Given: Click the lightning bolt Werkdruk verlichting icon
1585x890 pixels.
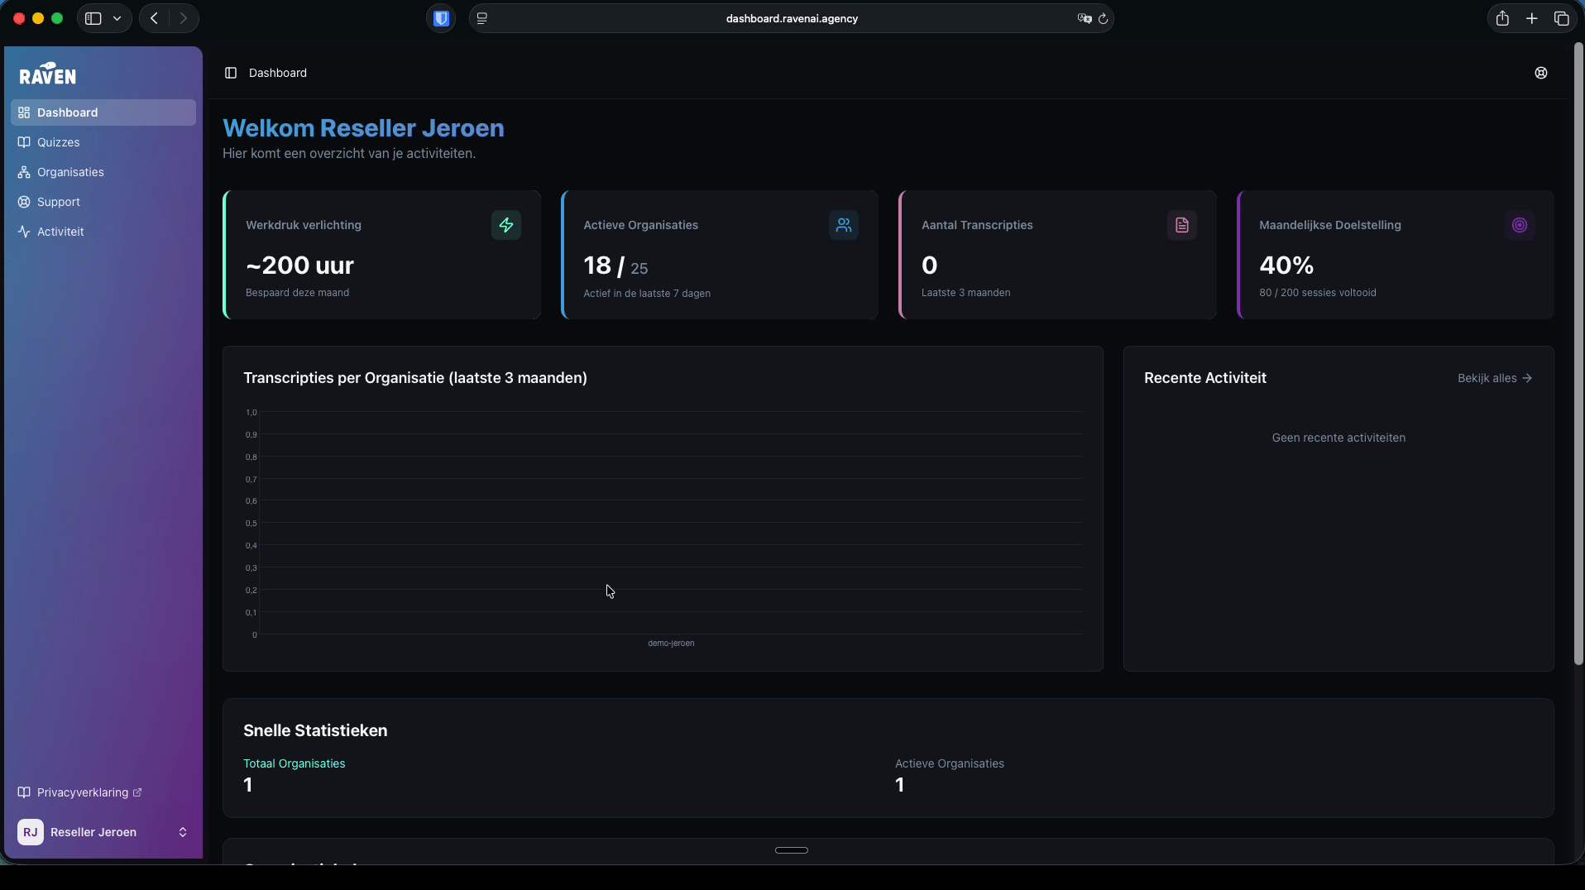Looking at the screenshot, I should [x=505, y=225].
